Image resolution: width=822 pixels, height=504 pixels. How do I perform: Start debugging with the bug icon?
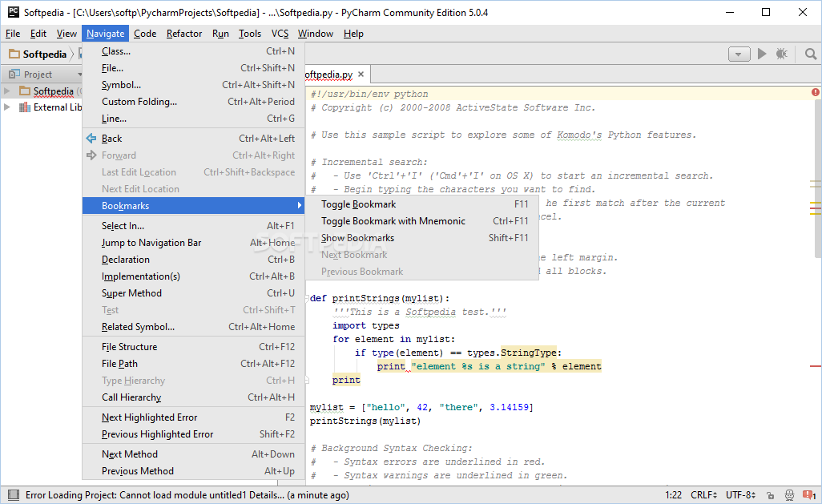coord(782,54)
